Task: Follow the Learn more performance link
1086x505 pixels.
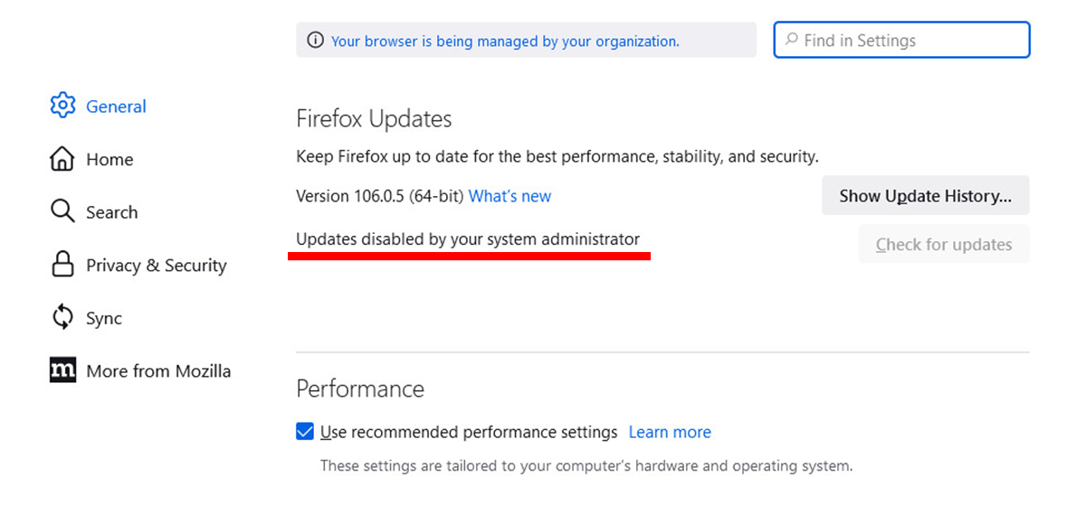Action: coord(670,432)
